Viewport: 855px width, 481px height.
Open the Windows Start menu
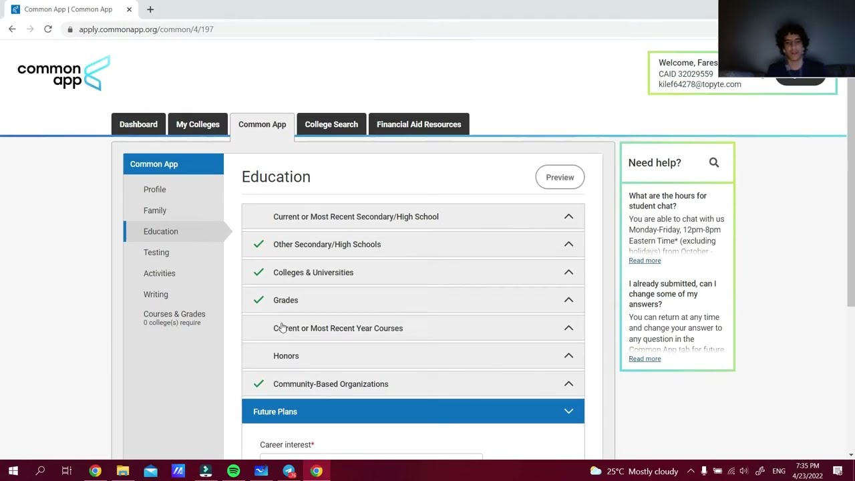tap(13, 471)
